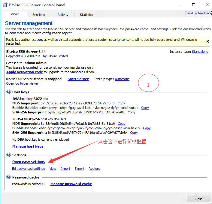The height and width of the screenshot is (204, 212).
Task: Copy the RSA SHA-256 fingerprint
Action: coord(132,112)
